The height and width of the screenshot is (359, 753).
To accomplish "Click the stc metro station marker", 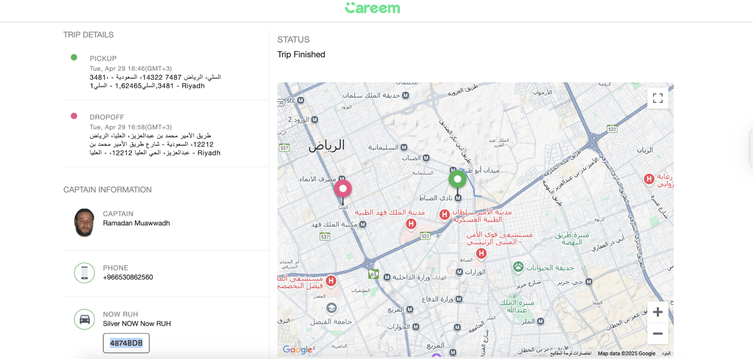I will (x=301, y=100).
